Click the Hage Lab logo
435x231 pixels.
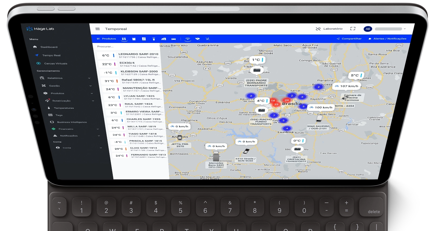40,29
